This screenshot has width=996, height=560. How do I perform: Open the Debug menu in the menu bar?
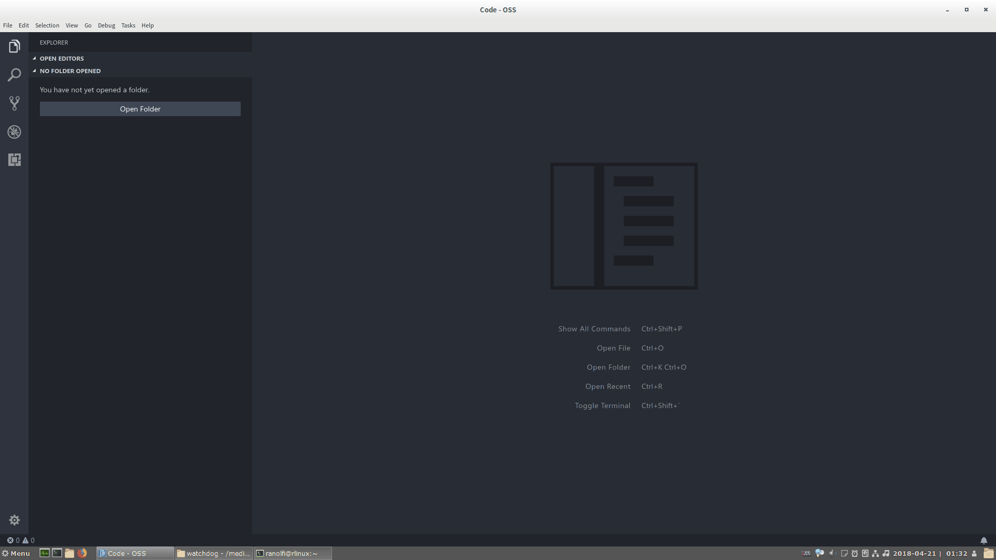click(x=106, y=25)
